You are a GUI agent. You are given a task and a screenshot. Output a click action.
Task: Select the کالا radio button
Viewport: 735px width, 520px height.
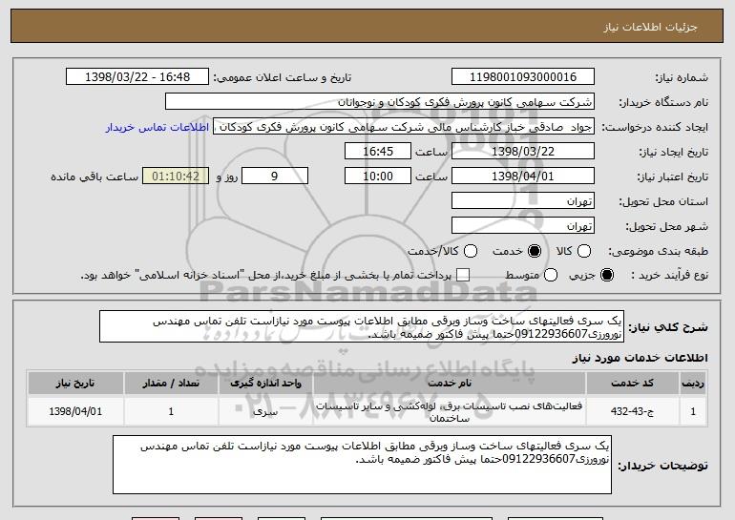[584, 251]
